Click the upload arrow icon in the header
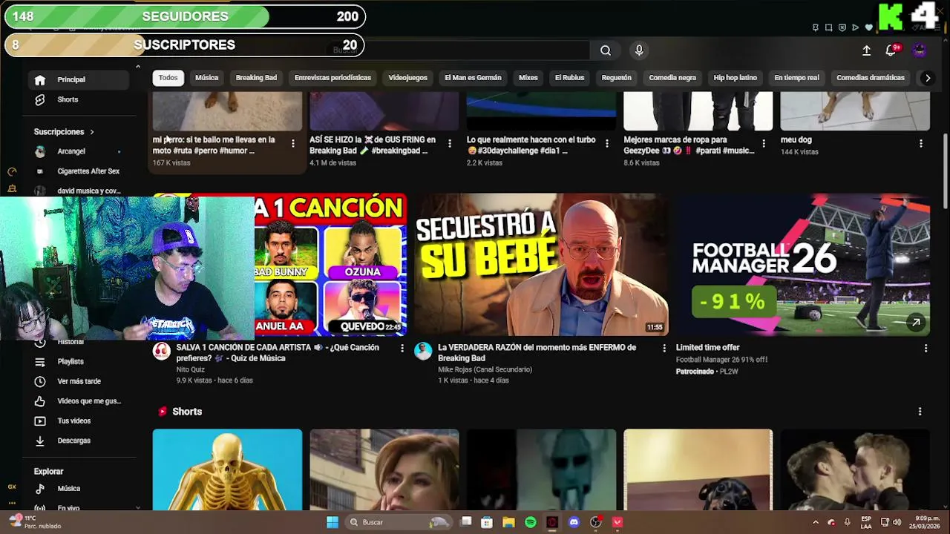This screenshot has width=950, height=534. (x=866, y=50)
